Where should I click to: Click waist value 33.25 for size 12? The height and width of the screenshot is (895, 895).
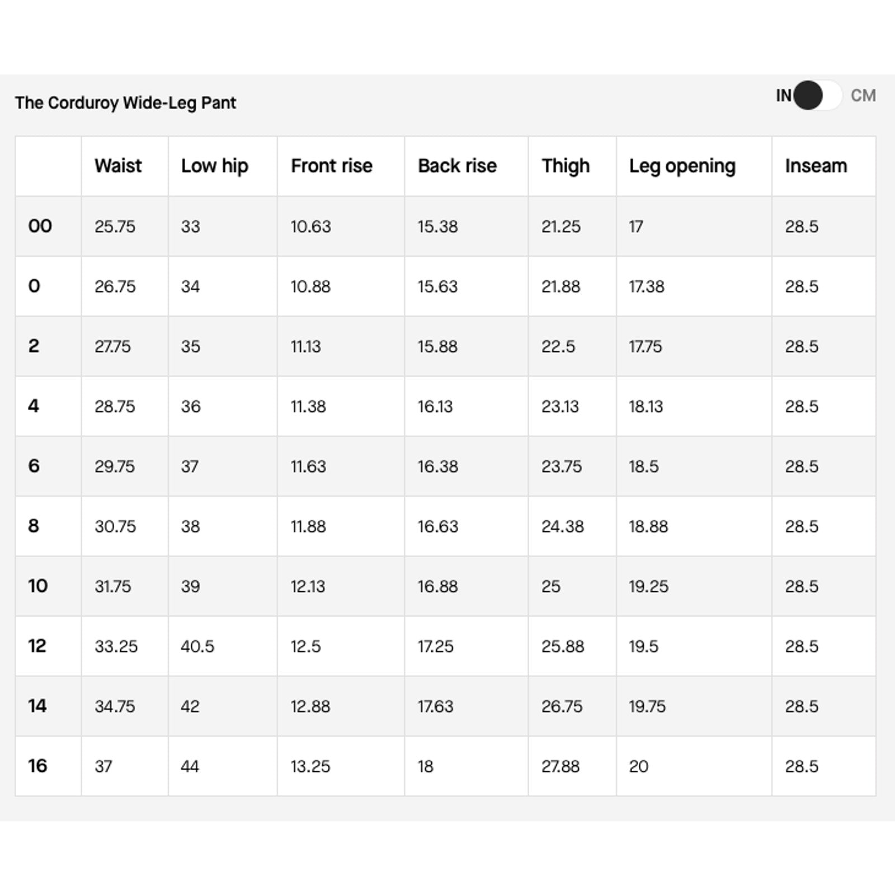[116, 646]
